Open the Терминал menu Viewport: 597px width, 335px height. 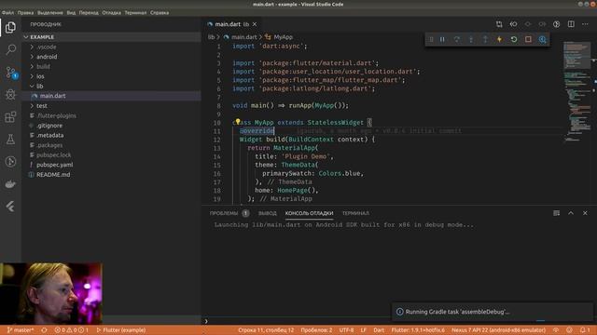click(135, 12)
